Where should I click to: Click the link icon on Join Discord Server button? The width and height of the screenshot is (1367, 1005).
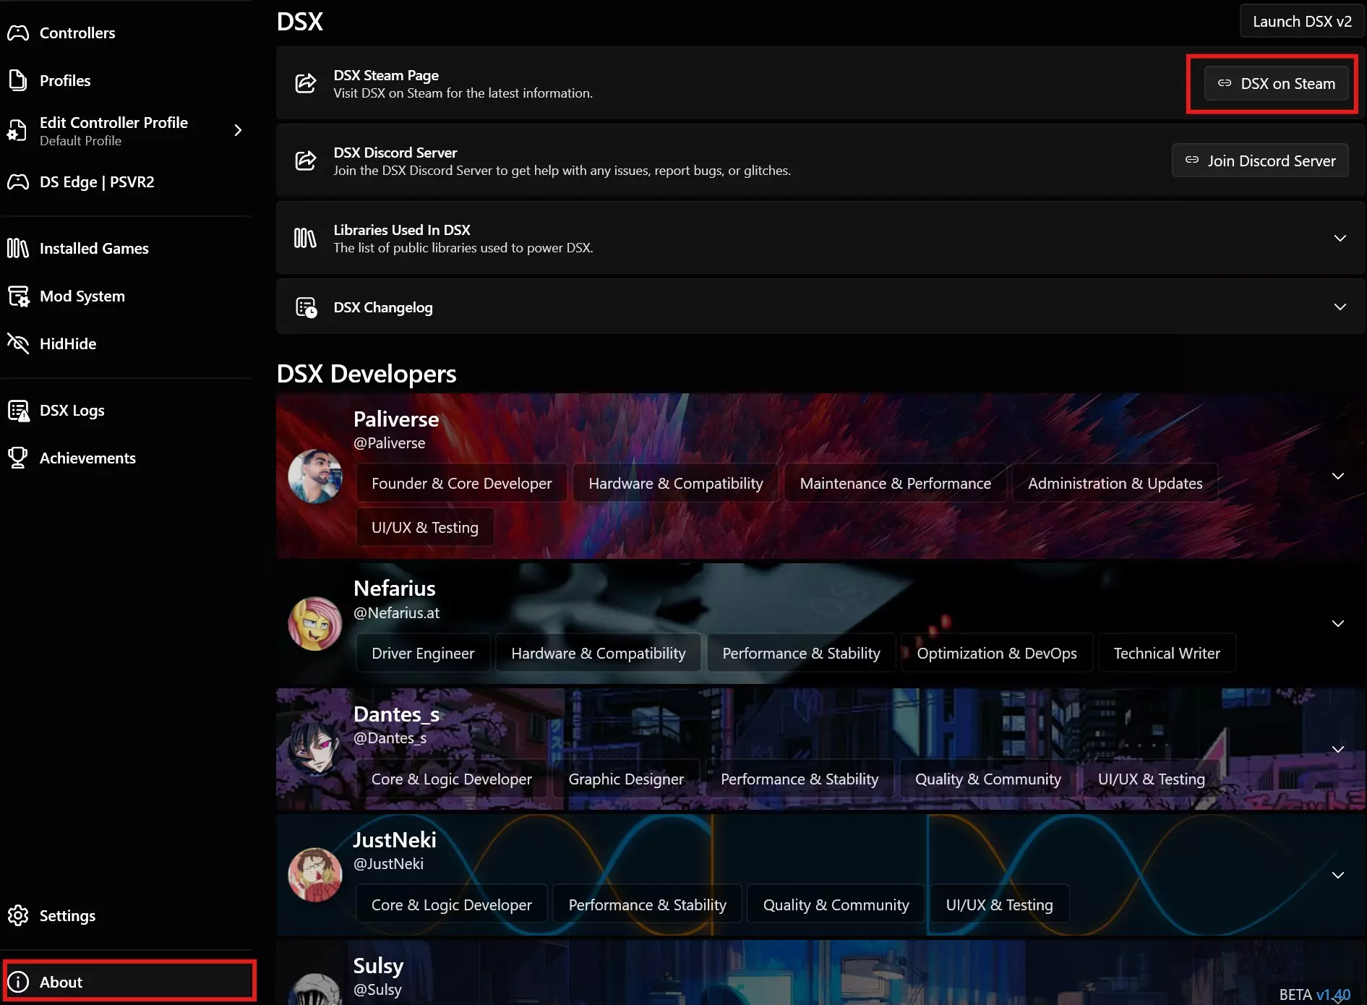tap(1192, 160)
